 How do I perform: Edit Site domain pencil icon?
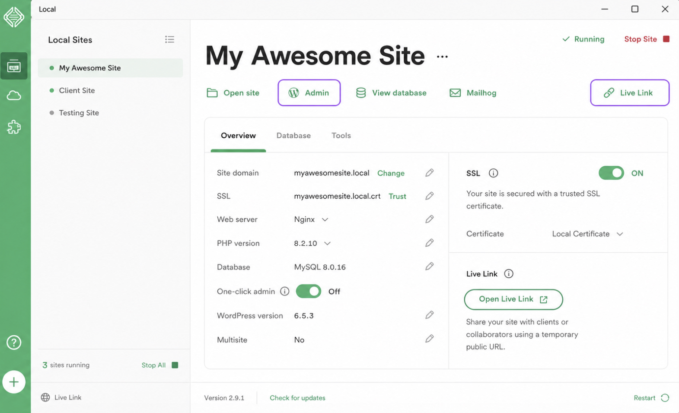click(429, 173)
